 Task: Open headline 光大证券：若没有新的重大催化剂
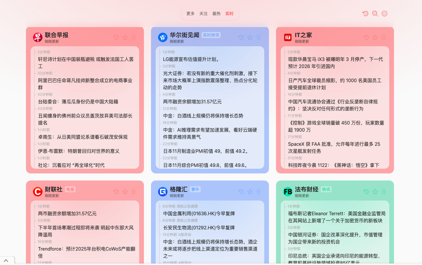pos(210,80)
